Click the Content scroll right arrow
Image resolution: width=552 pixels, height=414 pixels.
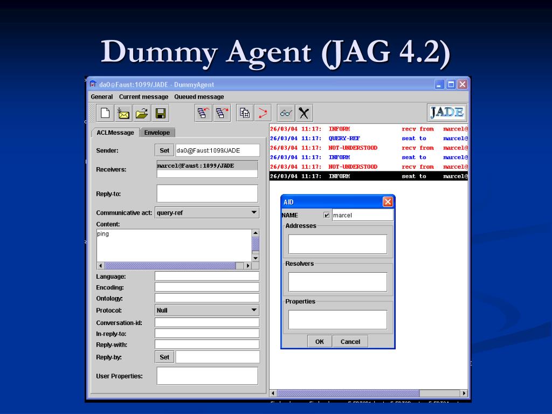pyautogui.click(x=248, y=265)
